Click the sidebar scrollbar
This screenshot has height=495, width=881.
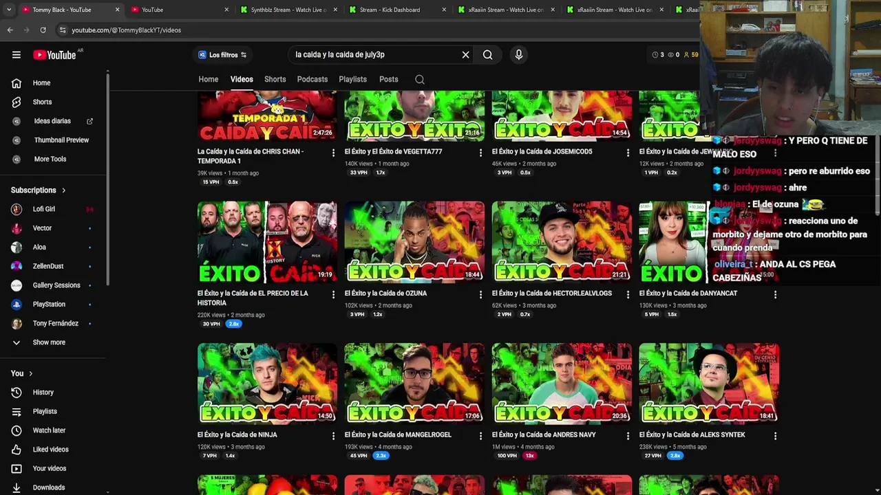(107, 179)
